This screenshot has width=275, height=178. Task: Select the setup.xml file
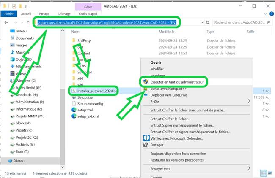85,110
